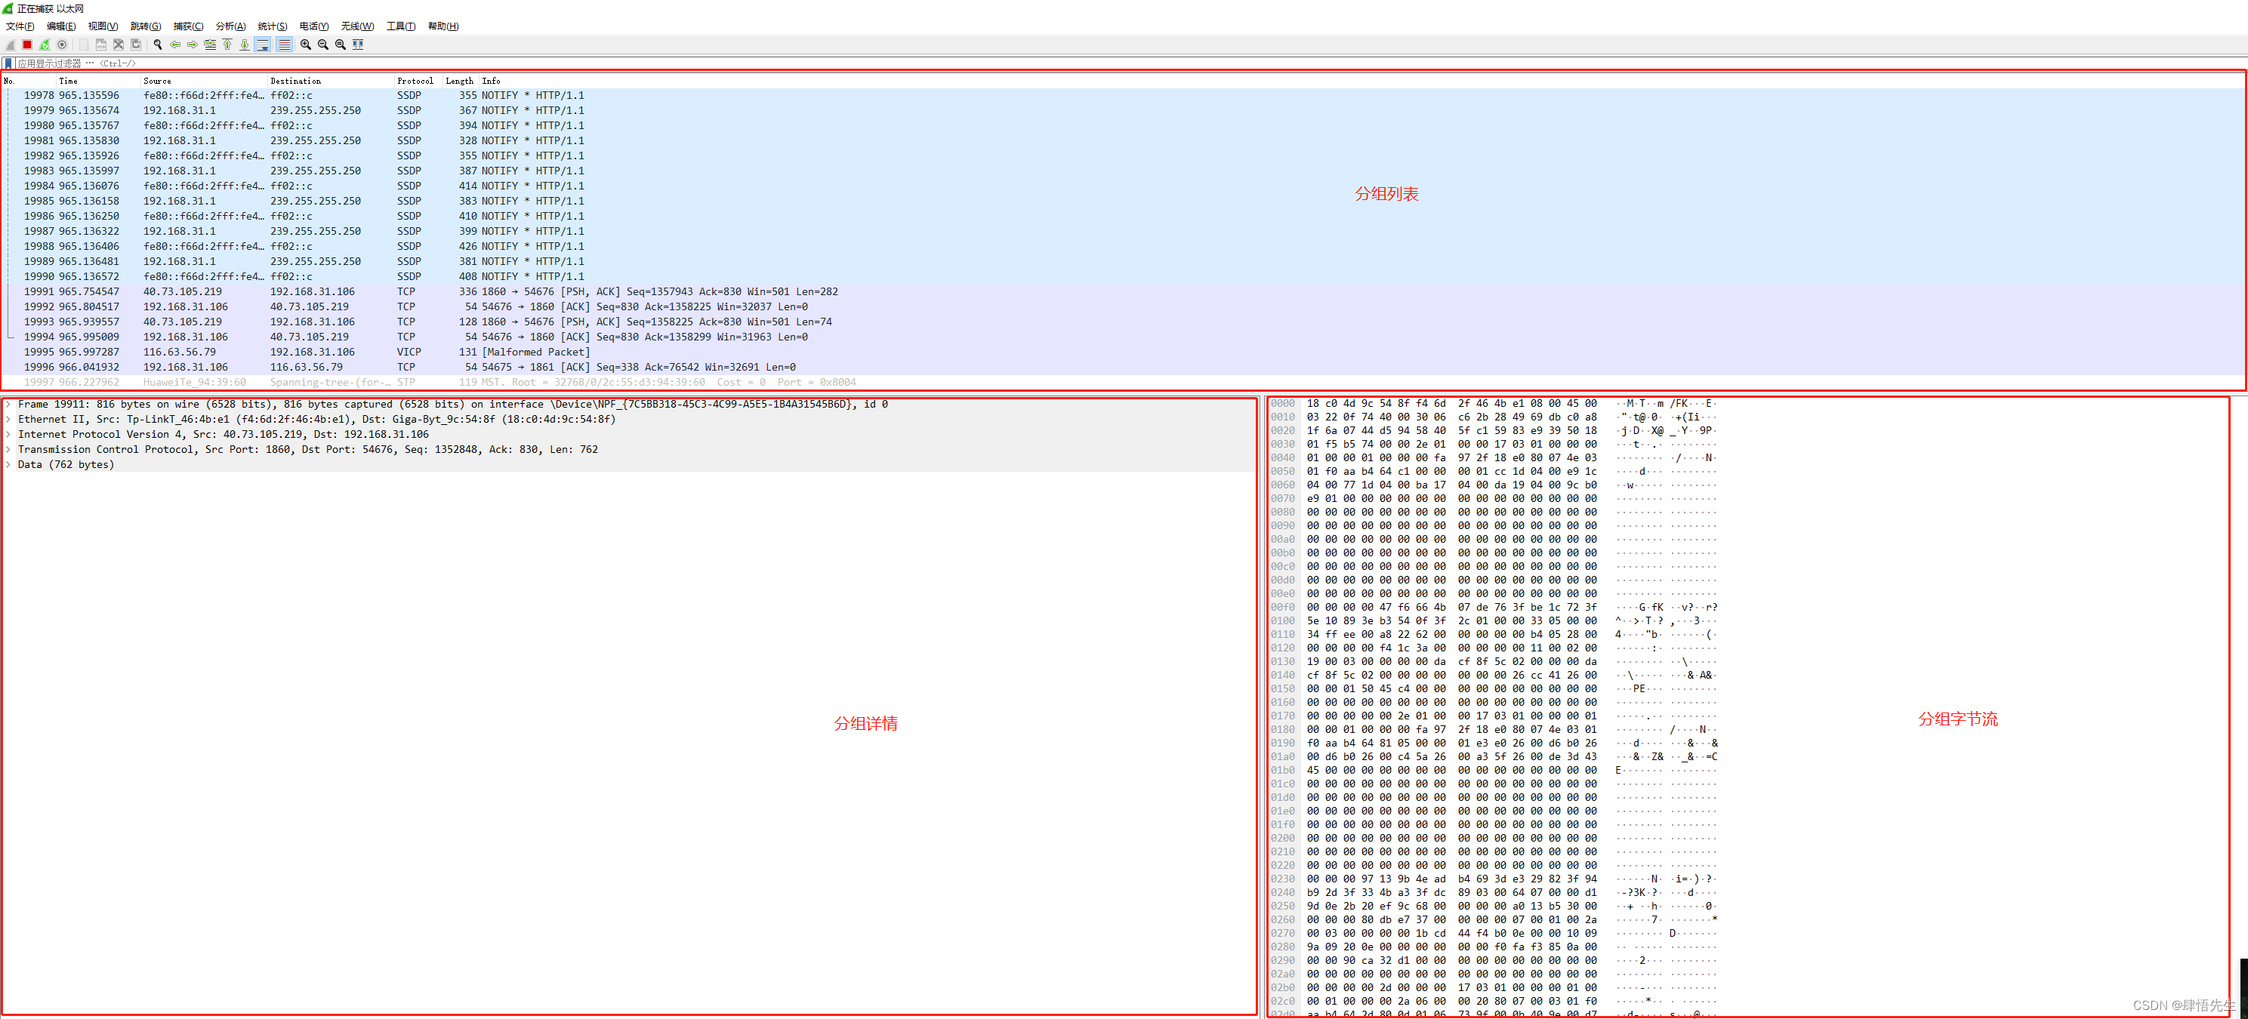Reload the capture file icon

pyautogui.click(x=136, y=45)
